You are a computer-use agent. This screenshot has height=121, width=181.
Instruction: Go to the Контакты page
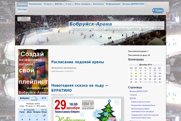pyautogui.click(x=98, y=4)
